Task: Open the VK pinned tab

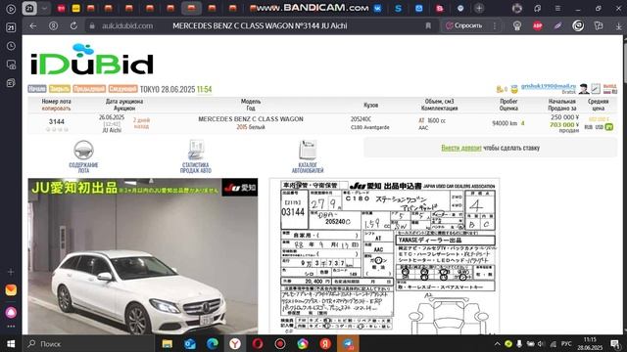Action: (377, 8)
